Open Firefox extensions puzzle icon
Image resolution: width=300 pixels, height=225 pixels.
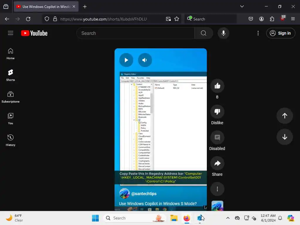point(272,19)
